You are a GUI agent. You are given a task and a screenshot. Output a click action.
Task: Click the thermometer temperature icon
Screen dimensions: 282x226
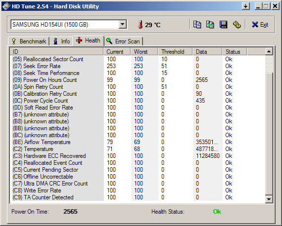tap(141, 24)
